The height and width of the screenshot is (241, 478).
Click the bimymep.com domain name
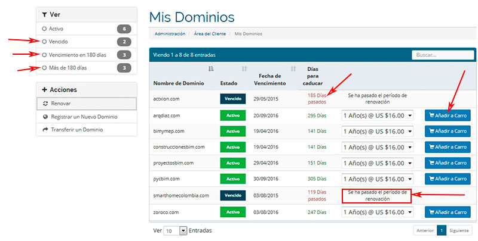pos(168,131)
